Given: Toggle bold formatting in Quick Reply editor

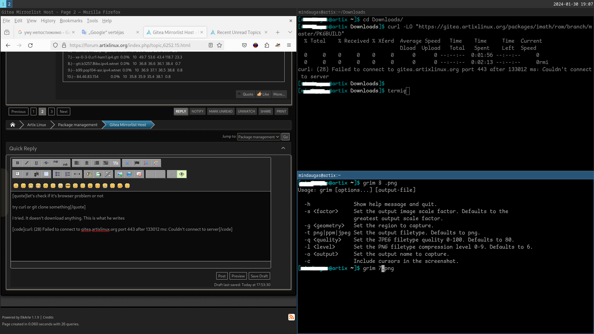Looking at the screenshot, I should click(x=17, y=163).
